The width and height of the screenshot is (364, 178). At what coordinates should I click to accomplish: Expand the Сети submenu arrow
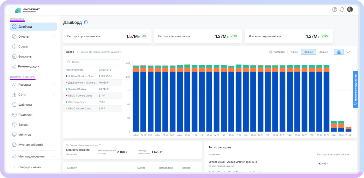[54, 95]
